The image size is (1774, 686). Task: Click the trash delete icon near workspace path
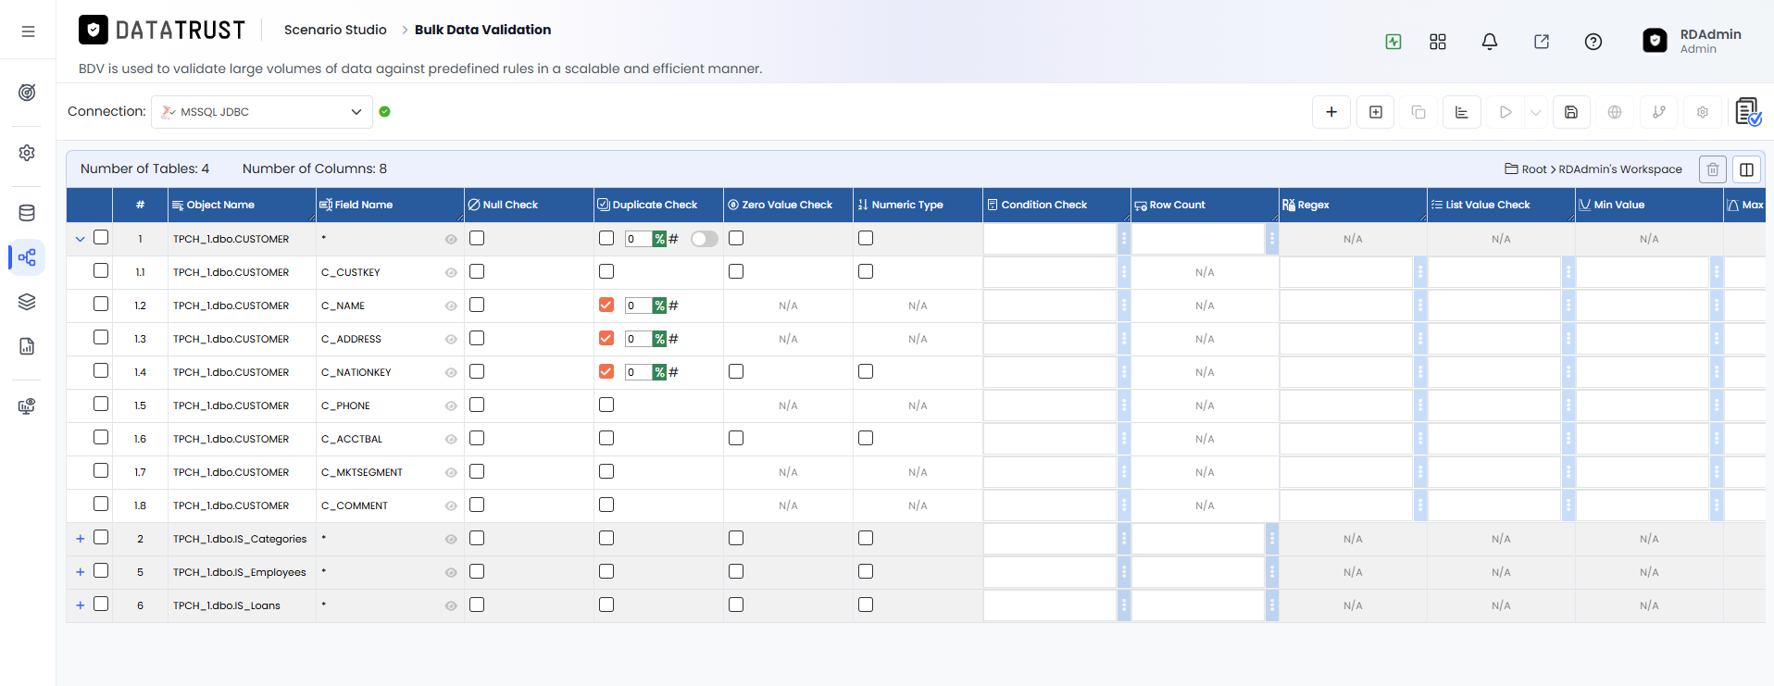[1712, 169]
